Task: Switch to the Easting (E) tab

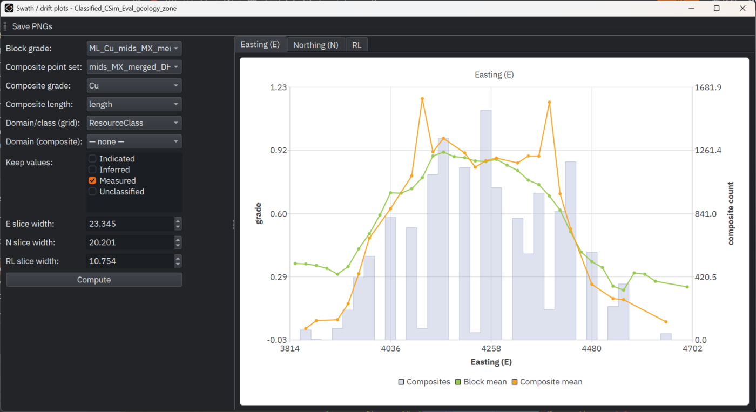Action: point(260,45)
